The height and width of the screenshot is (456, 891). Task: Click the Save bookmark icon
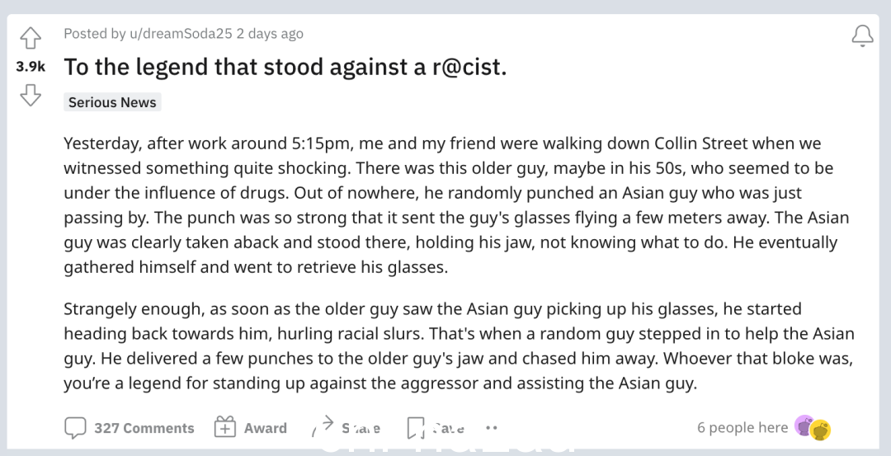pos(416,428)
